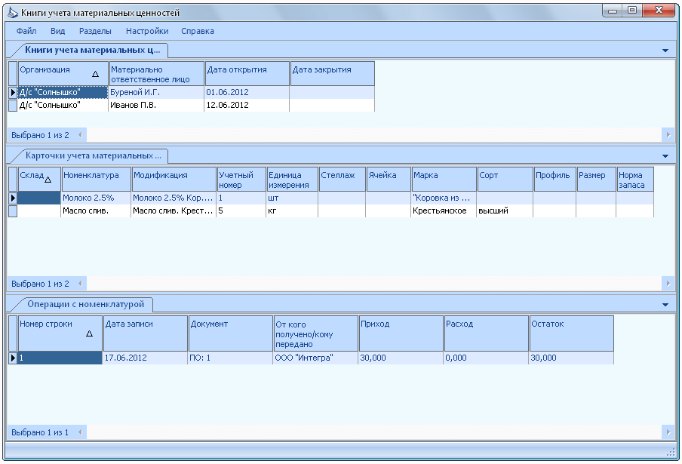
Task: Select the Масло слив. nomenclature cell
Action: pos(96,210)
